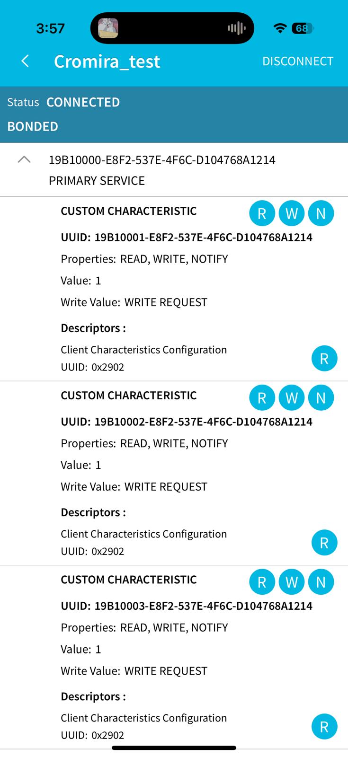
Task: Toggle Notify icon for characteristic 19B10002
Action: tap(321, 398)
